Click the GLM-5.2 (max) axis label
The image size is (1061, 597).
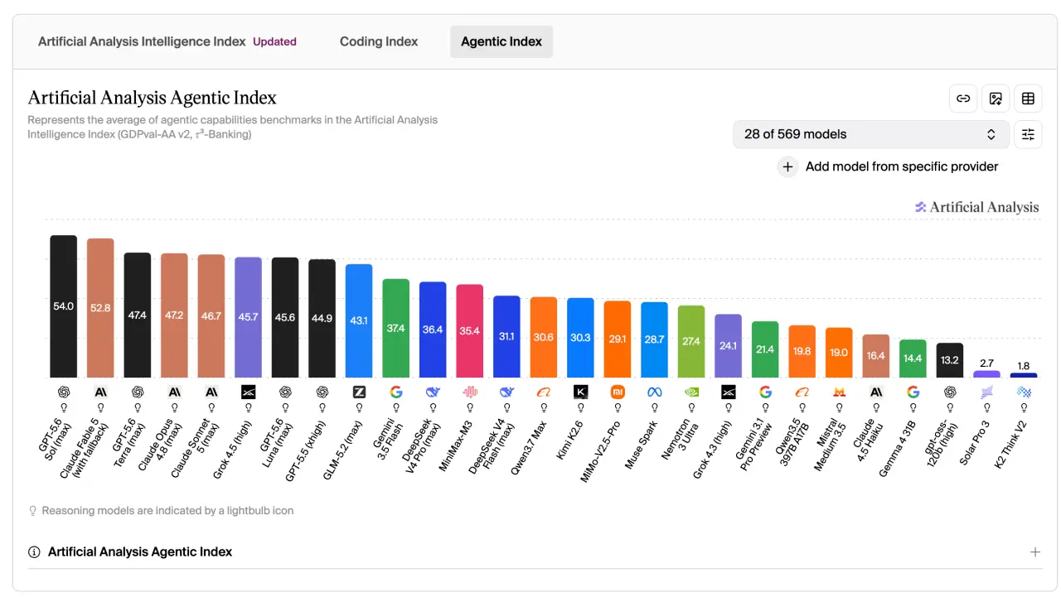[342, 449]
